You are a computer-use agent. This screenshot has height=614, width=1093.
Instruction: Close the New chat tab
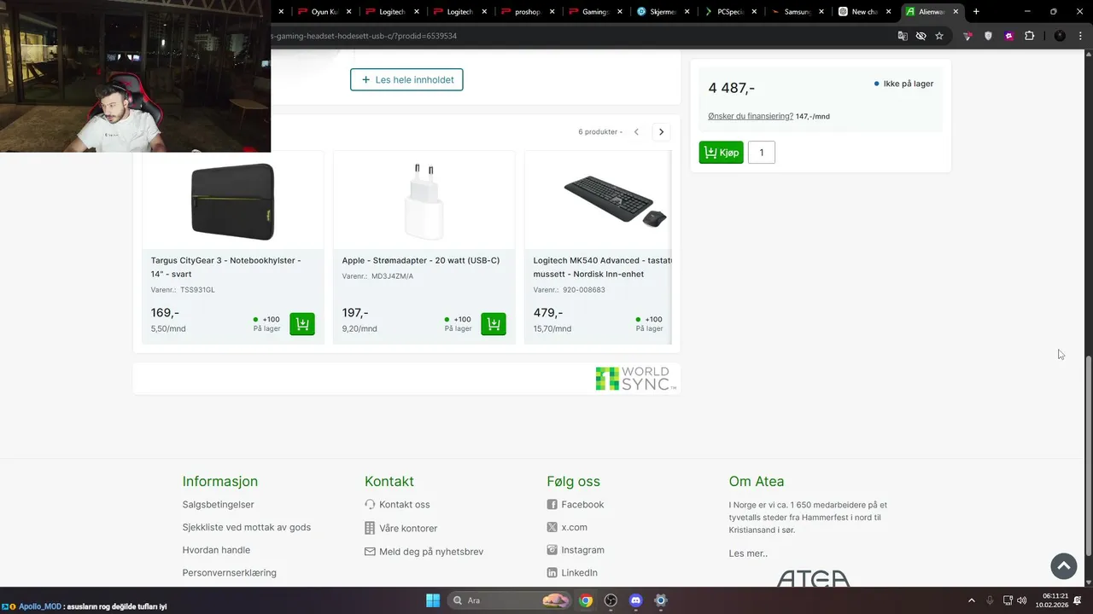[888, 12]
